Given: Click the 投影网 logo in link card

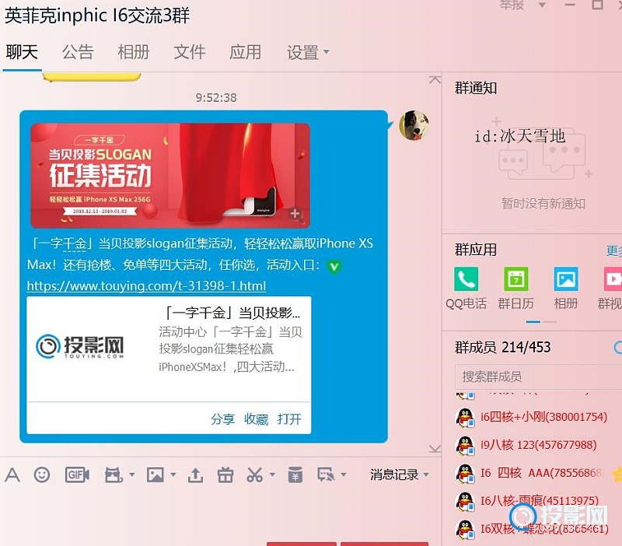Looking at the screenshot, I should [80, 346].
